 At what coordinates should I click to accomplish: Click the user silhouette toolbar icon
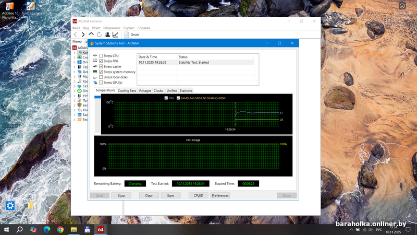pyautogui.click(x=107, y=34)
